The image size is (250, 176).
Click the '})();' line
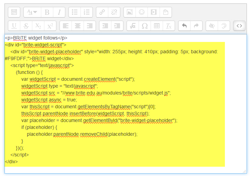point(20,148)
